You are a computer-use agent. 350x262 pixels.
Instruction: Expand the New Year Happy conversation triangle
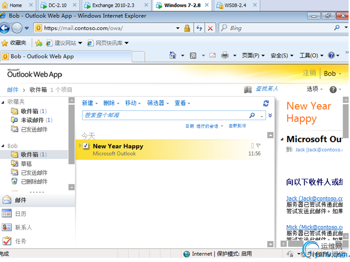coord(80,146)
